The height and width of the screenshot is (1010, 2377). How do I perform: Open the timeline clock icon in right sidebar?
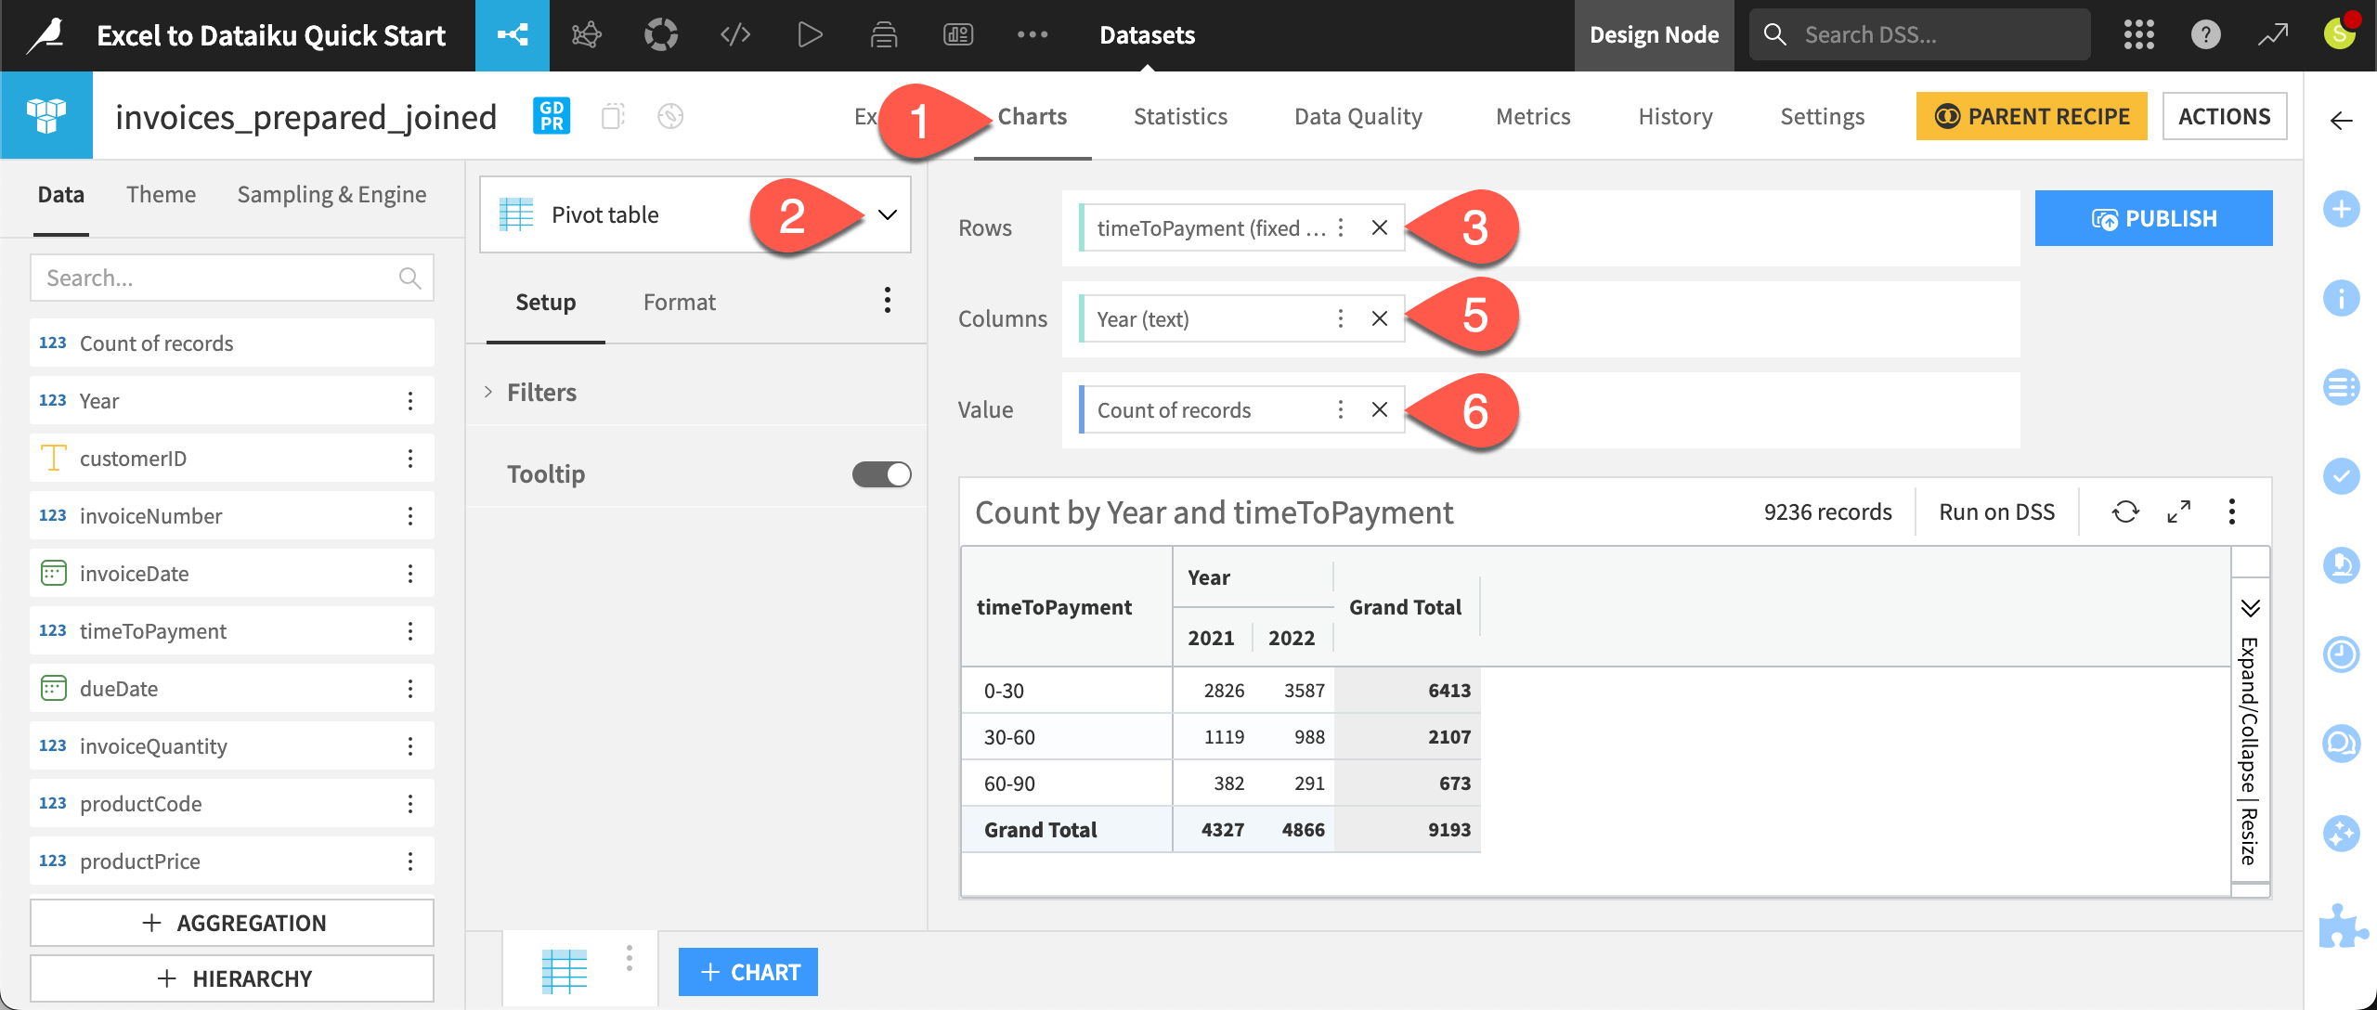(2342, 654)
